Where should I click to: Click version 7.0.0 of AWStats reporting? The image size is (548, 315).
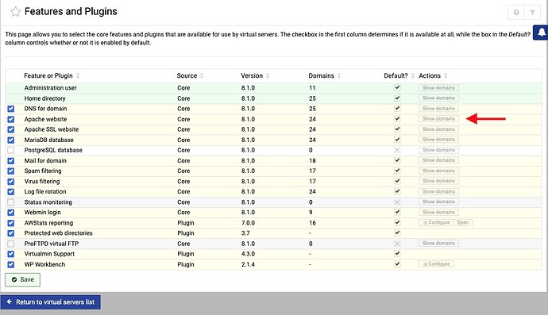248,223
